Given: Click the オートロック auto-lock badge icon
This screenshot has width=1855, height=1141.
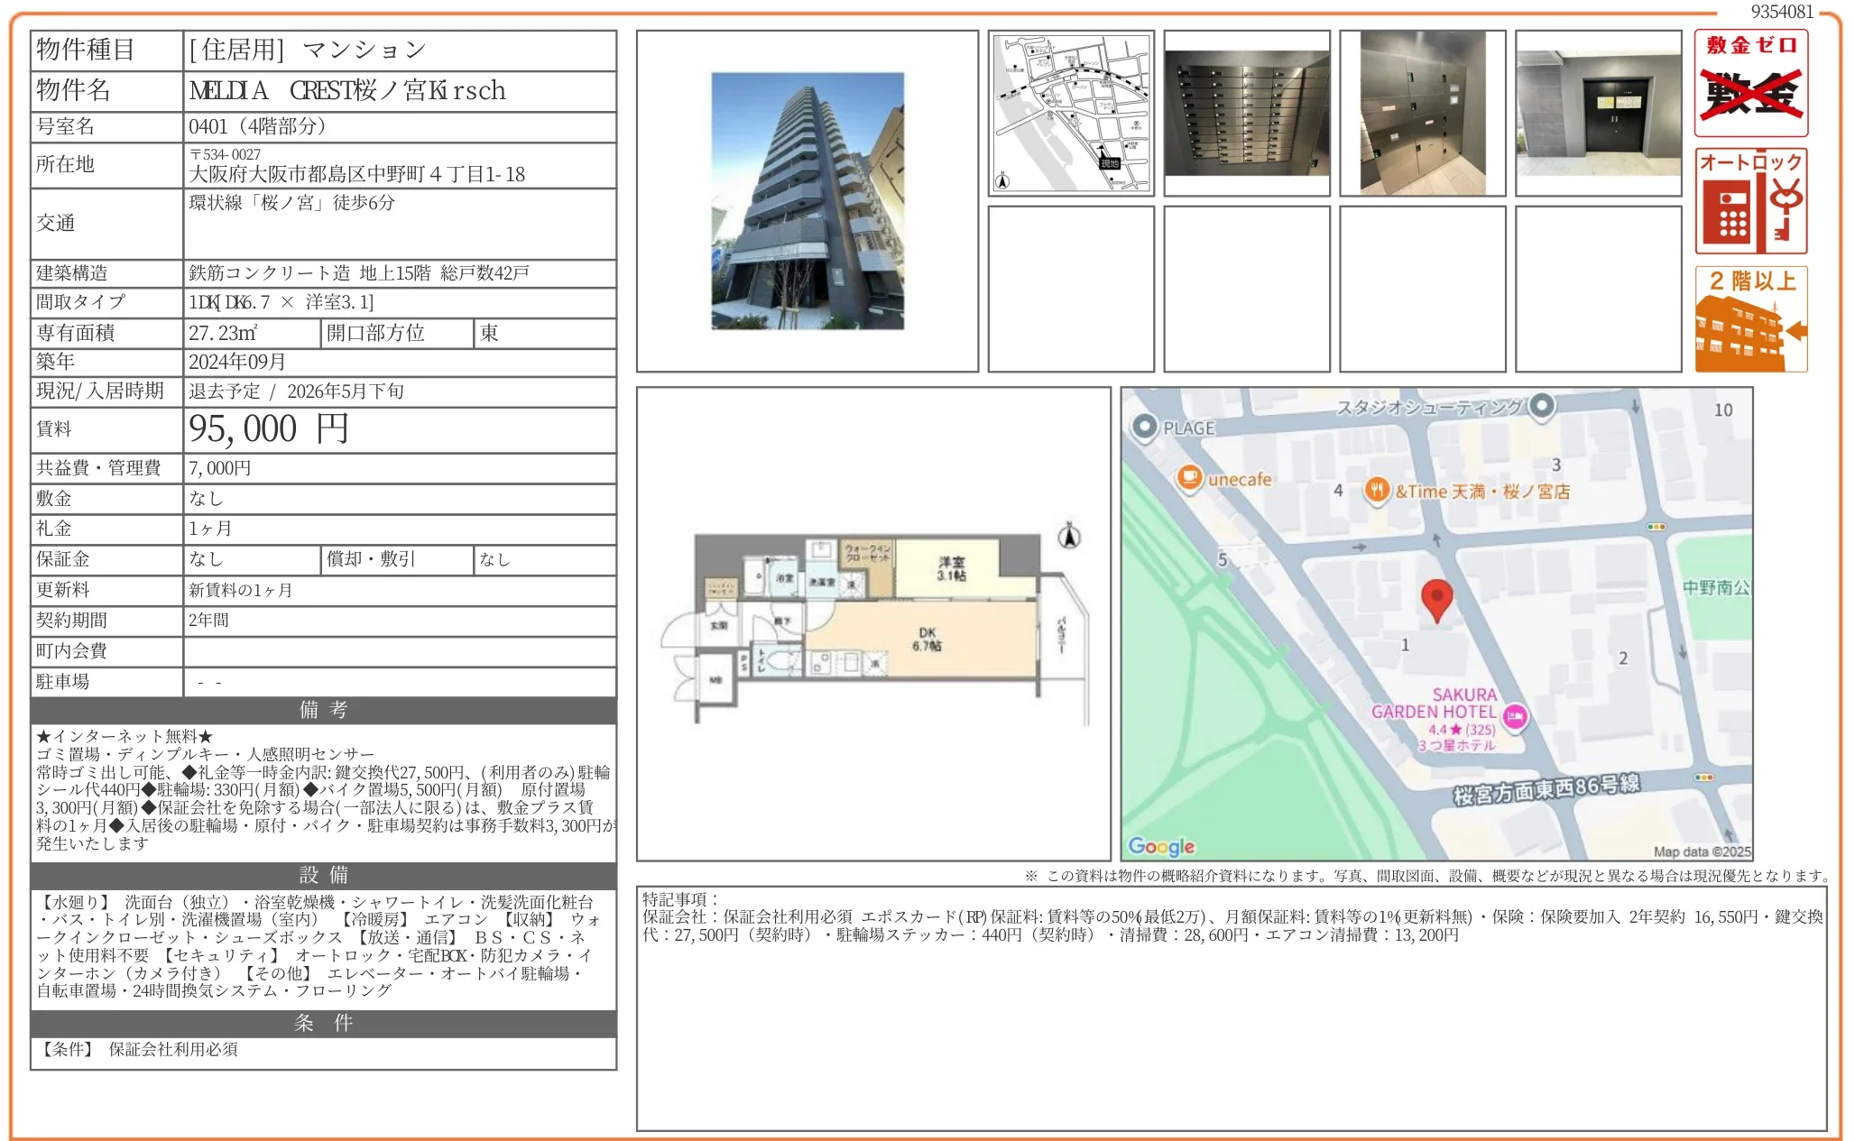Looking at the screenshot, I should [x=1750, y=201].
